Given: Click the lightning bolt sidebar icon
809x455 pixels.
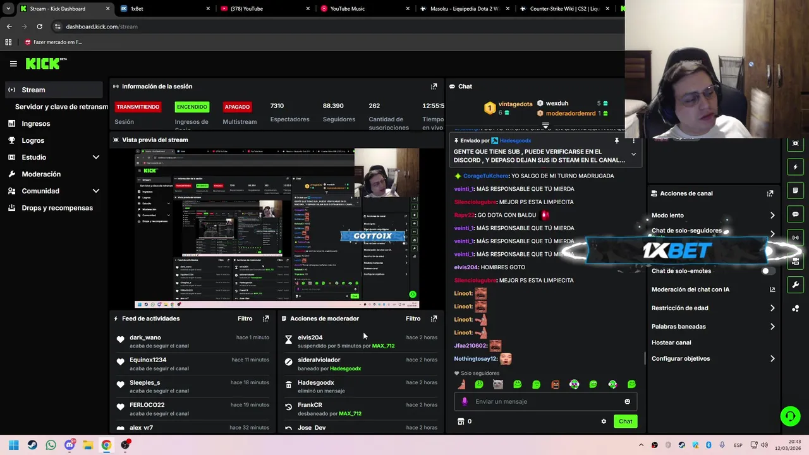Looking at the screenshot, I should 795,167.
